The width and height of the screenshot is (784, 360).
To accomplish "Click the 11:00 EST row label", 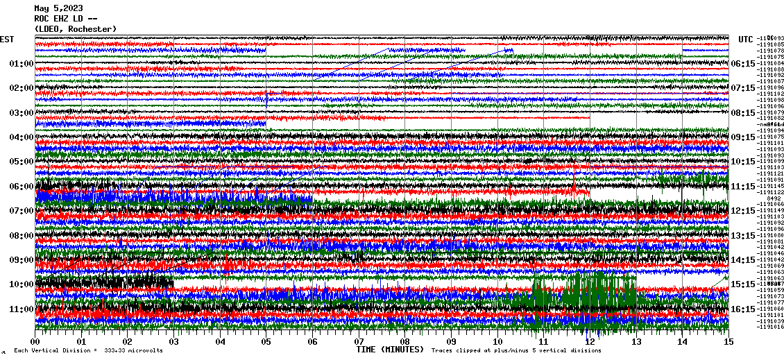I will click(x=22, y=309).
